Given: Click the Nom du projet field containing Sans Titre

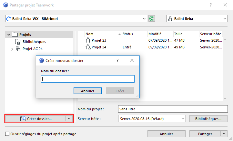Looking at the screenshot, I should tap(173, 109).
